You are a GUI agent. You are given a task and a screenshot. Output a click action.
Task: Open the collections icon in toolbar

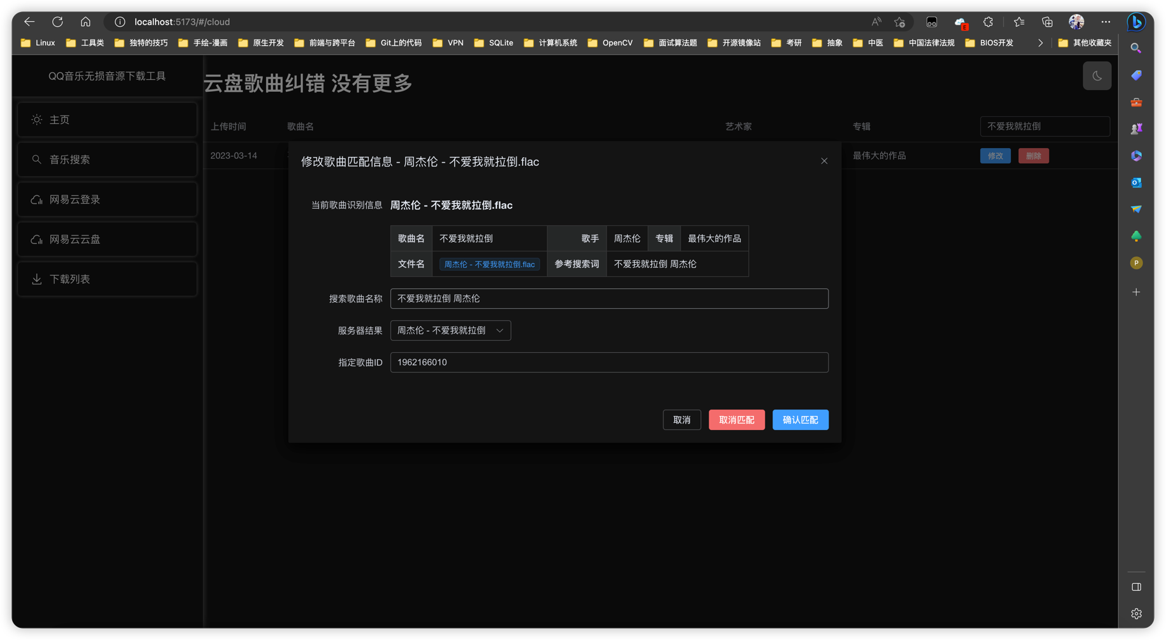(1047, 22)
